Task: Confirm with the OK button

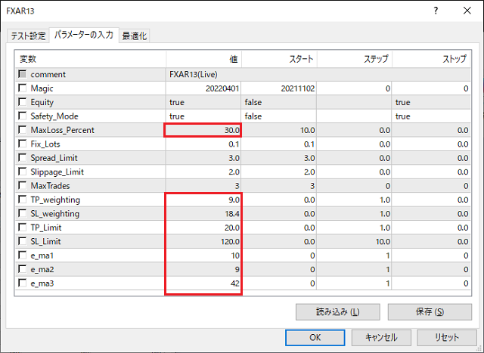Action: (x=315, y=338)
